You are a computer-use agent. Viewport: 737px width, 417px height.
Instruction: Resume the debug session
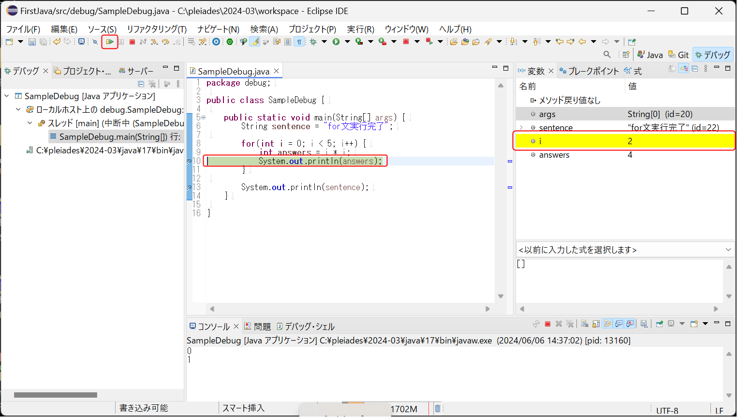110,42
